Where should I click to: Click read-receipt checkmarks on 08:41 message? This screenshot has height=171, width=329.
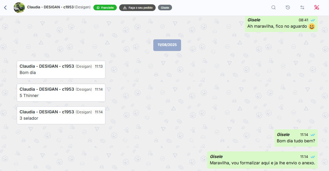pos(313,20)
